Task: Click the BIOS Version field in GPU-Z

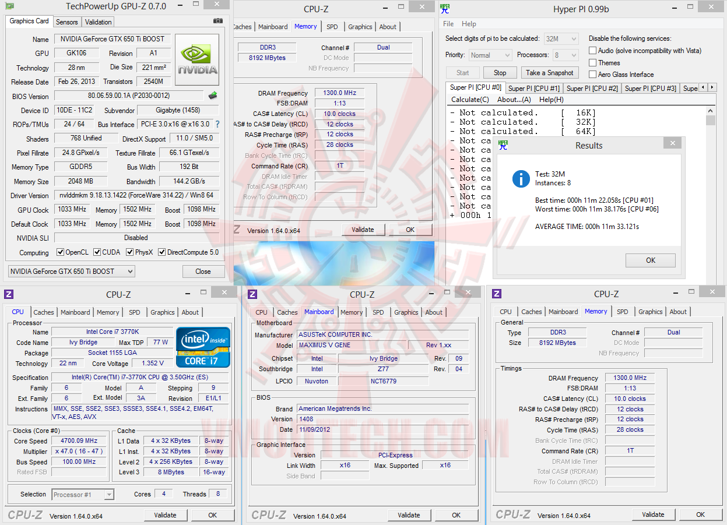Action: coord(130,96)
